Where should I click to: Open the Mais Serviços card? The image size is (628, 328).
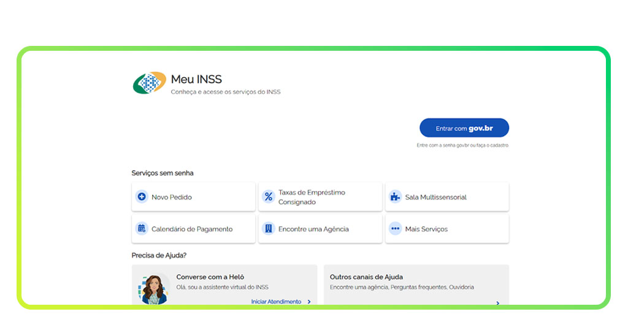click(x=447, y=228)
